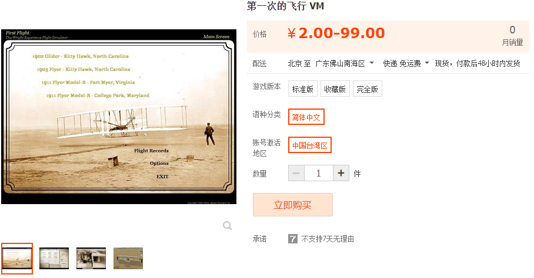Click the minus quantity decrease icon
The width and height of the screenshot is (534, 278).
click(x=296, y=173)
